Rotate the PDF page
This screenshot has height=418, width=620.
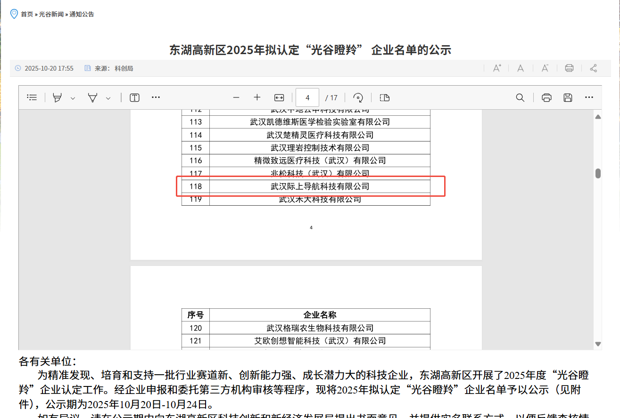pos(358,97)
